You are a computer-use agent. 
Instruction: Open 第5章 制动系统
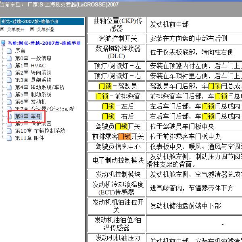pyautogui.click(x=33, y=94)
